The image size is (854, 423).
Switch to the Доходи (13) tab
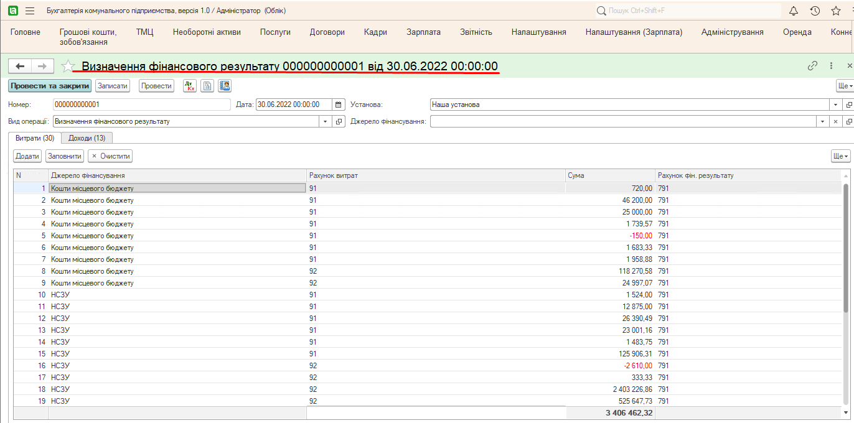point(87,138)
